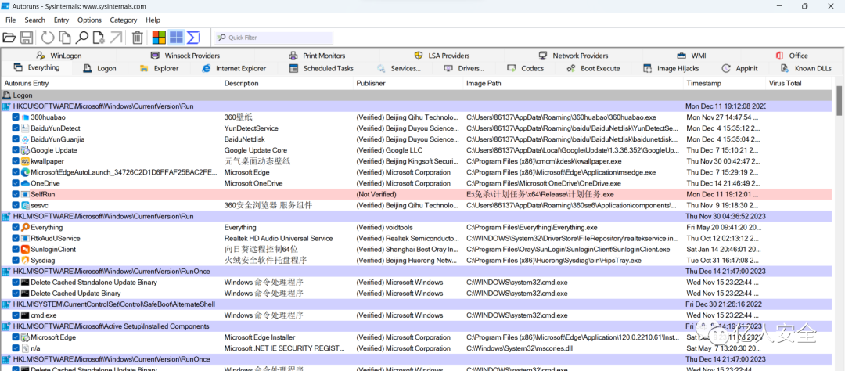Image resolution: width=845 pixels, height=371 pixels.
Task: Sort by Timestamp column header
Action: [725, 83]
